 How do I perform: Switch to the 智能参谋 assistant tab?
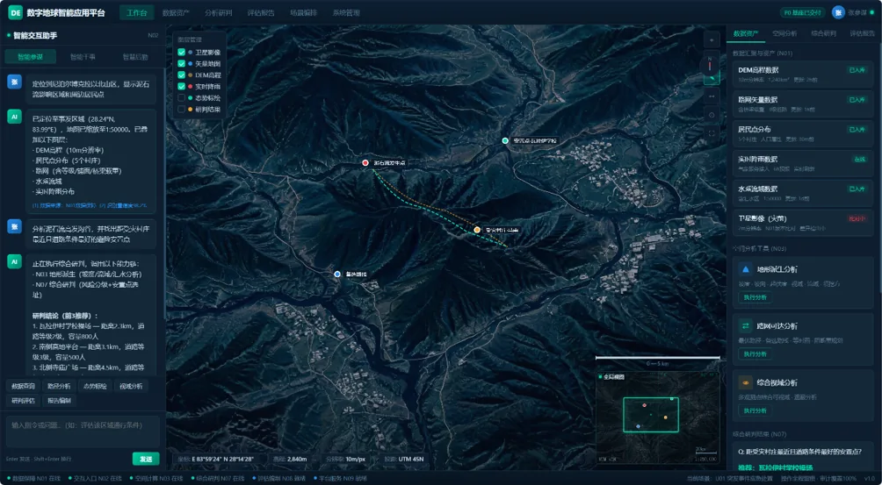click(31, 57)
